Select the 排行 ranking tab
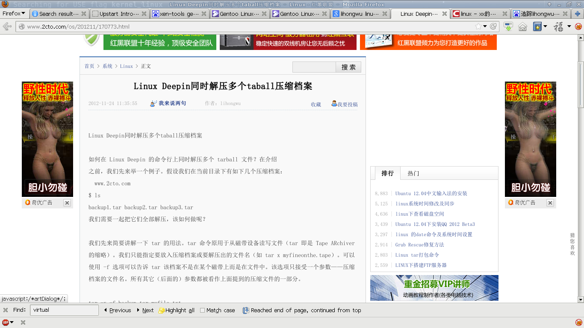This screenshot has height=328, width=584. pyautogui.click(x=388, y=173)
